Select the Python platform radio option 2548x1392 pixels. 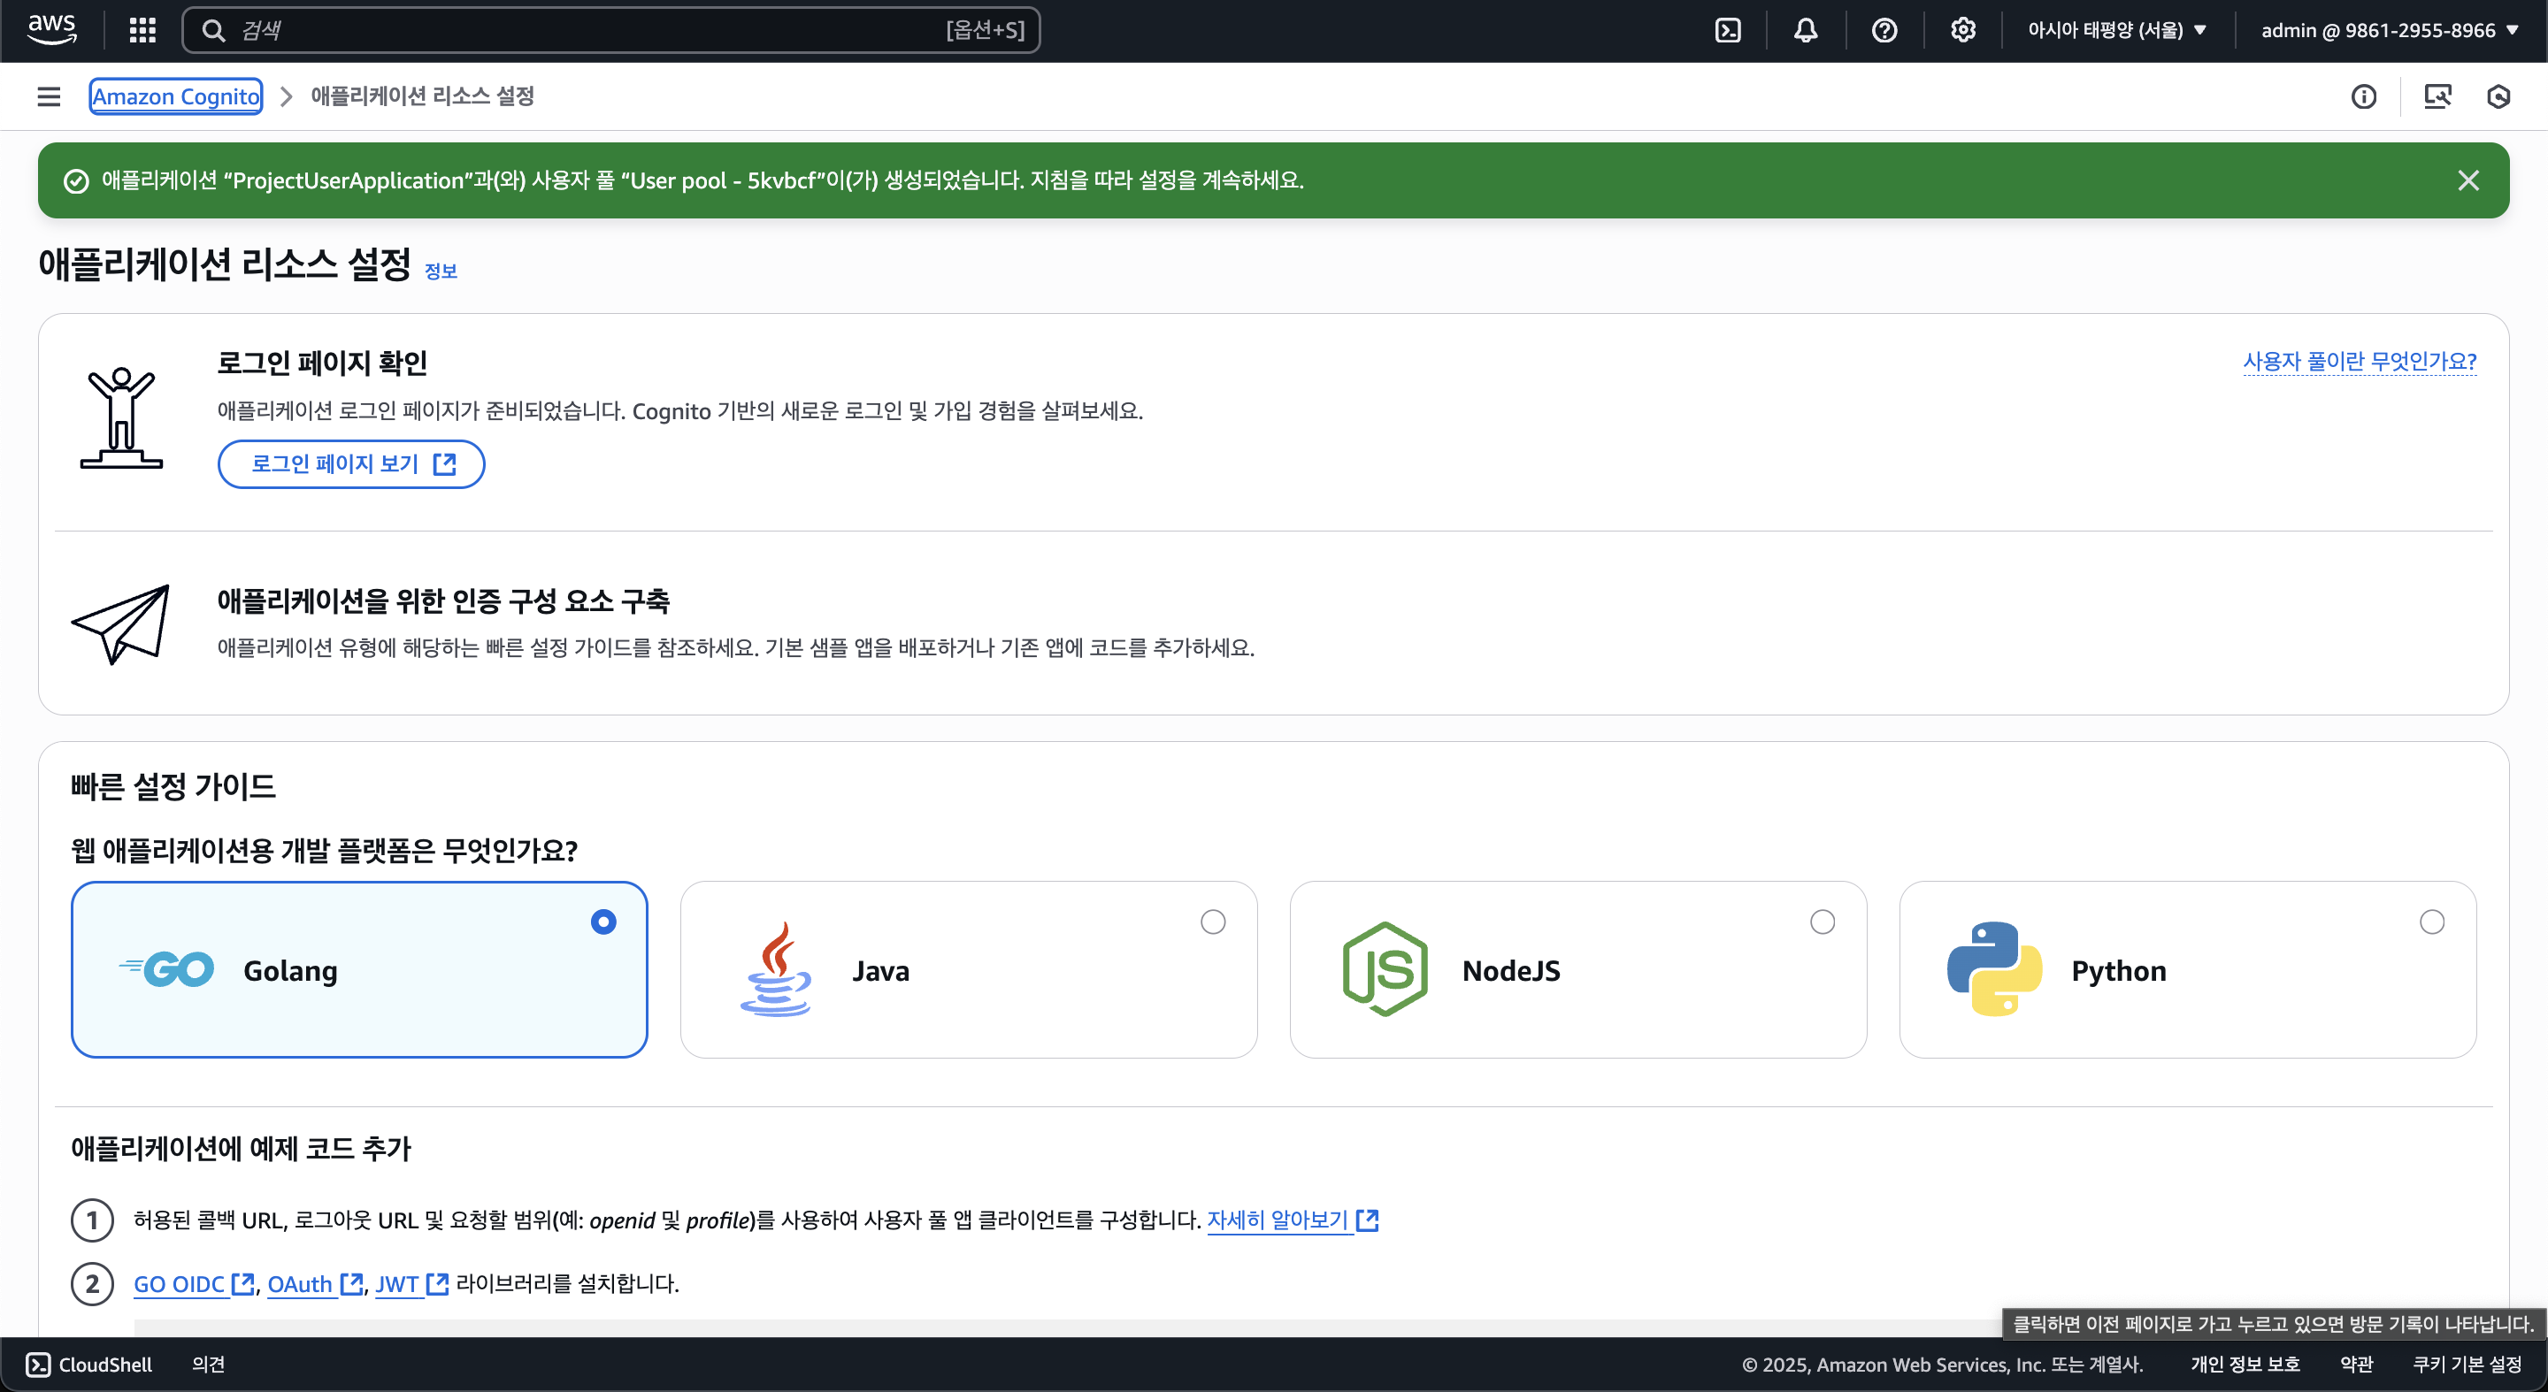[2431, 922]
